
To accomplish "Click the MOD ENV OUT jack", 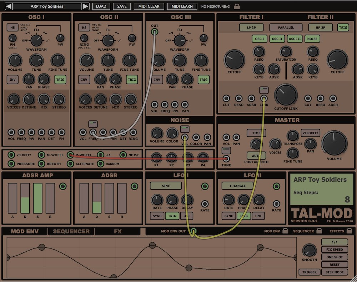I will pos(194,231).
